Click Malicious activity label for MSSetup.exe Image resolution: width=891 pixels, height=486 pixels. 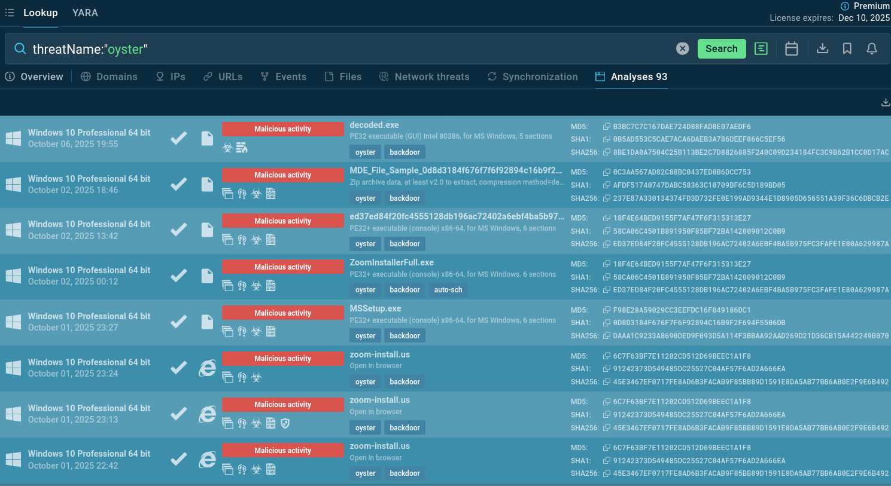[x=282, y=313]
